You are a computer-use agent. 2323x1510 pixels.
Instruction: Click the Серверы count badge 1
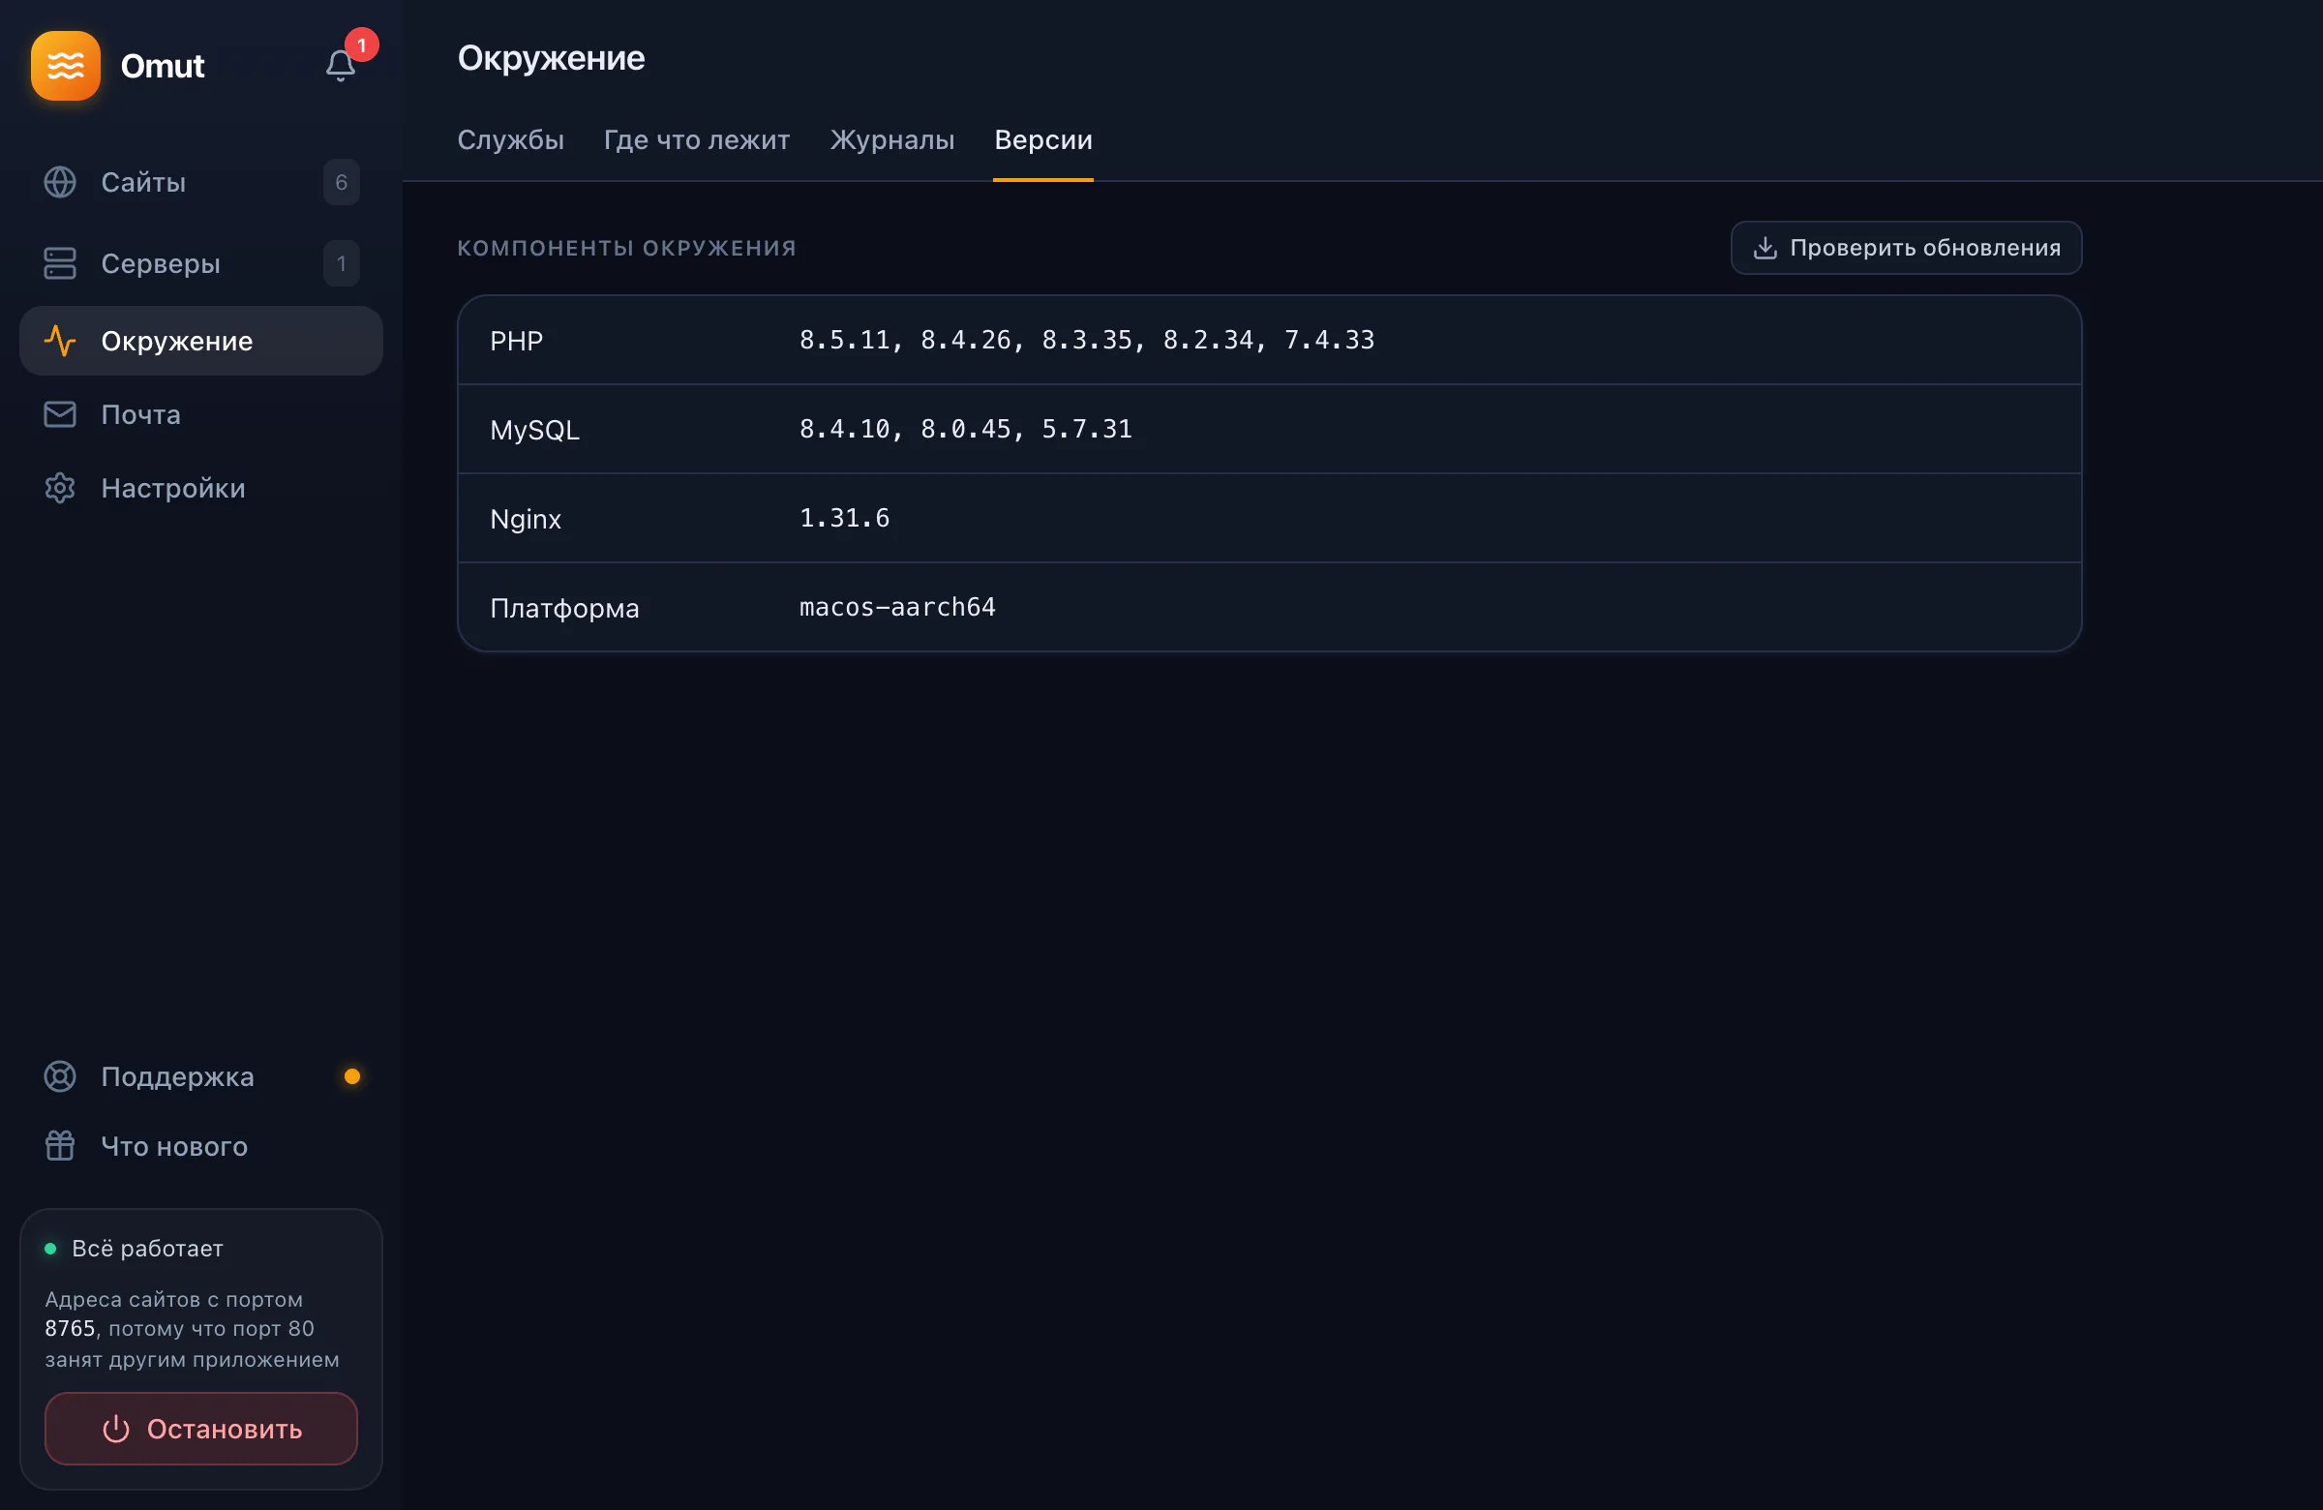(342, 263)
